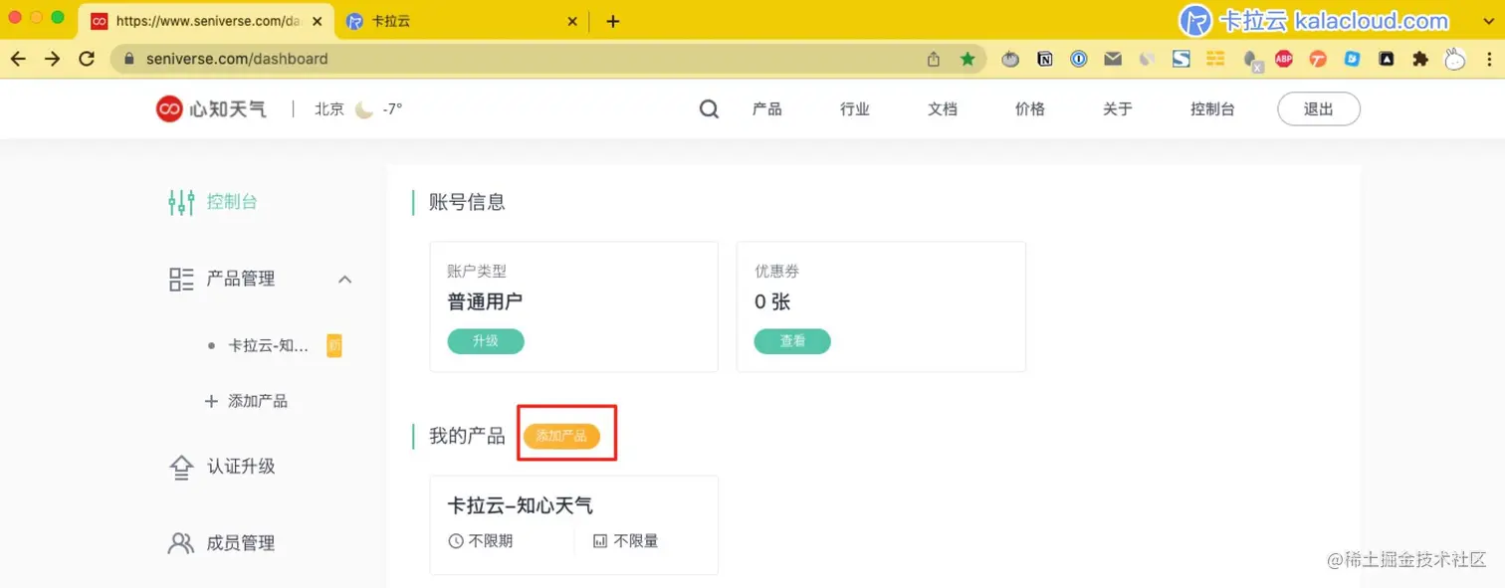Image resolution: width=1505 pixels, height=588 pixels.
Task: Go back in browser
Action: (x=18, y=59)
